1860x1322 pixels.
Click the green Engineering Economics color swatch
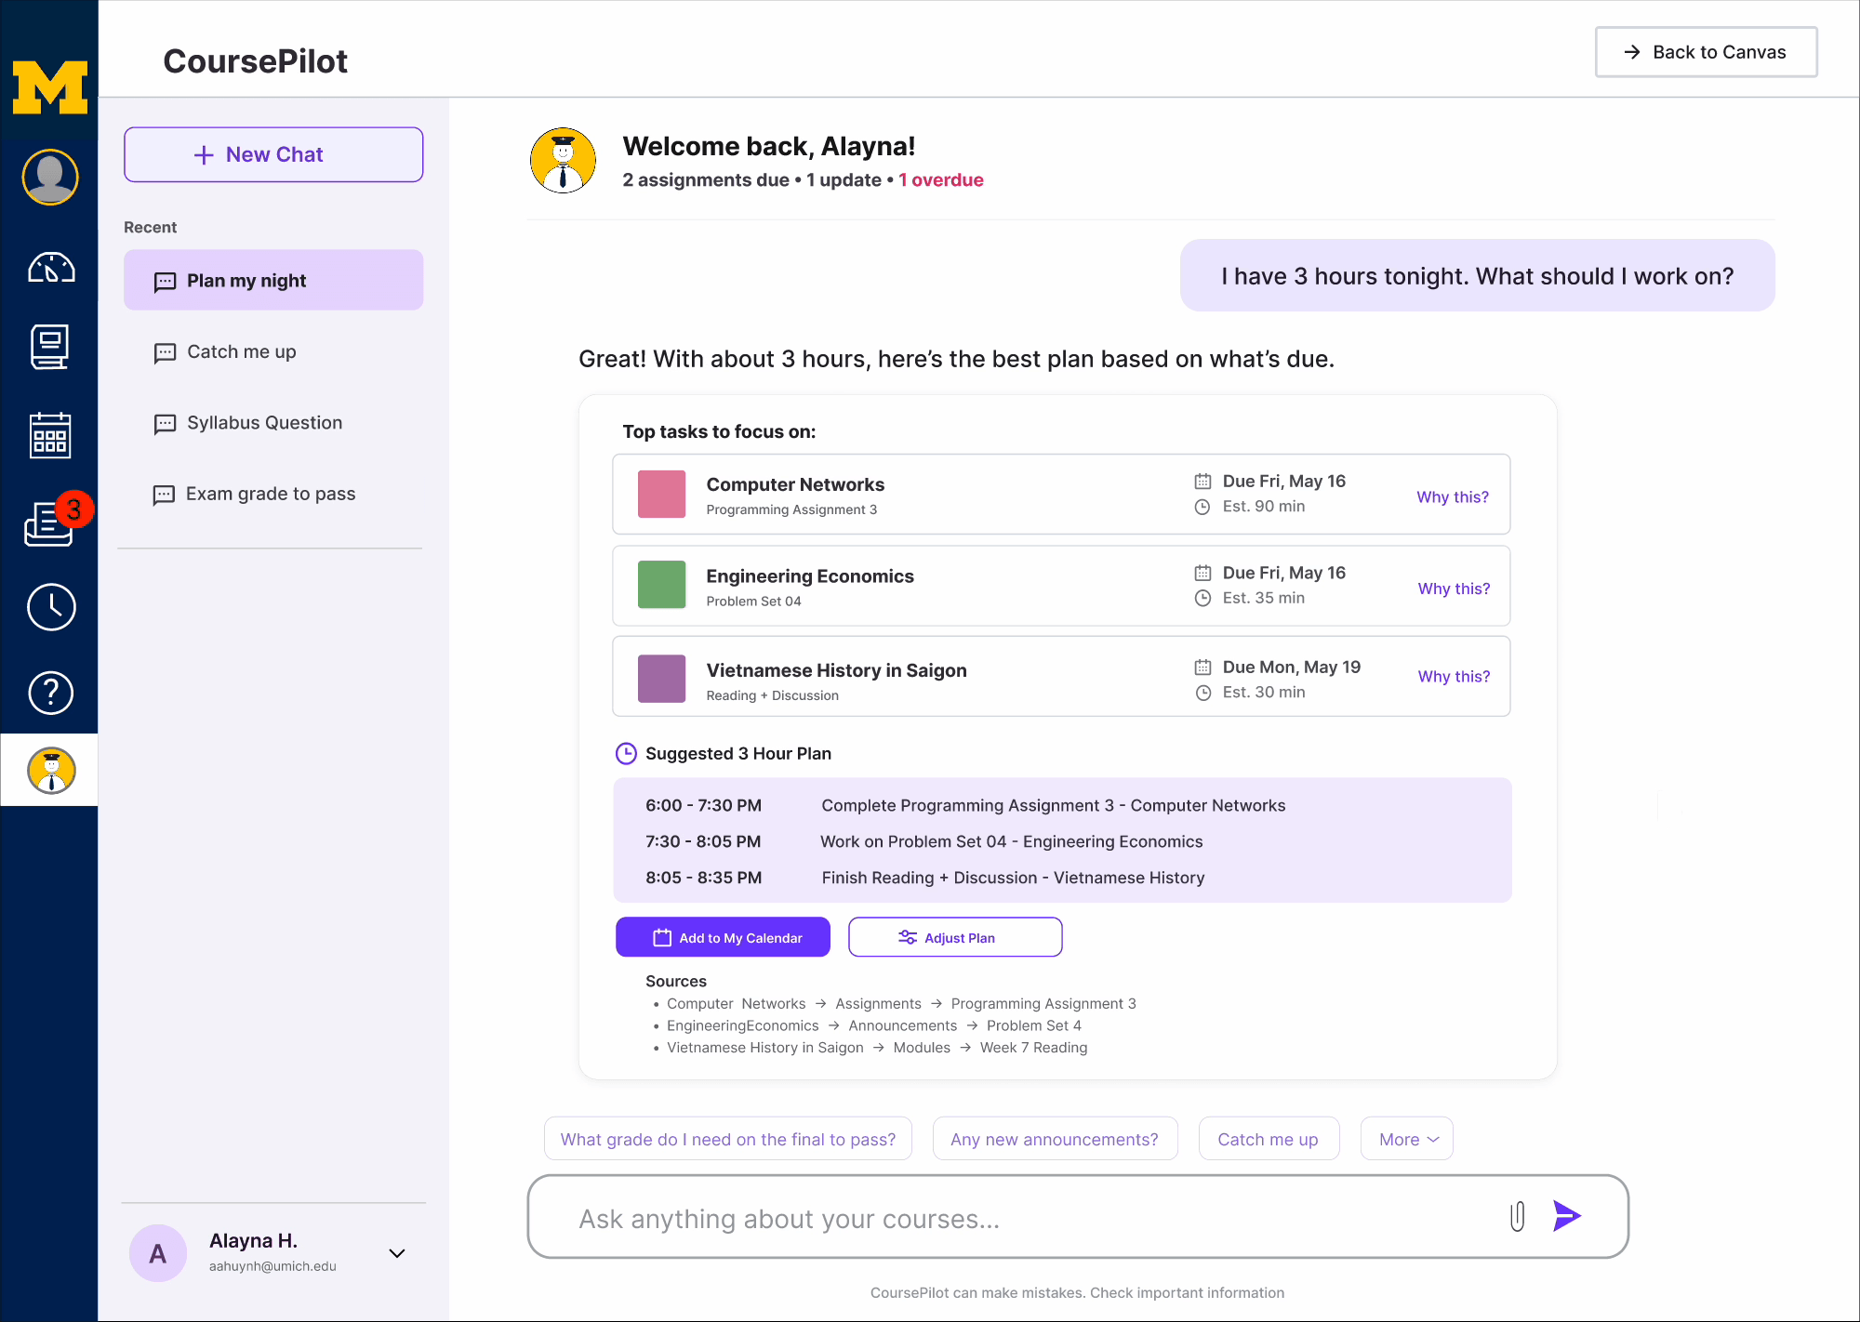[661, 585]
